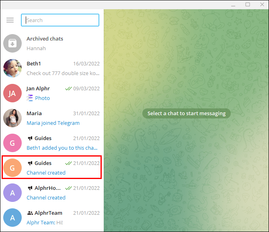Open Maria chat name

34,113
